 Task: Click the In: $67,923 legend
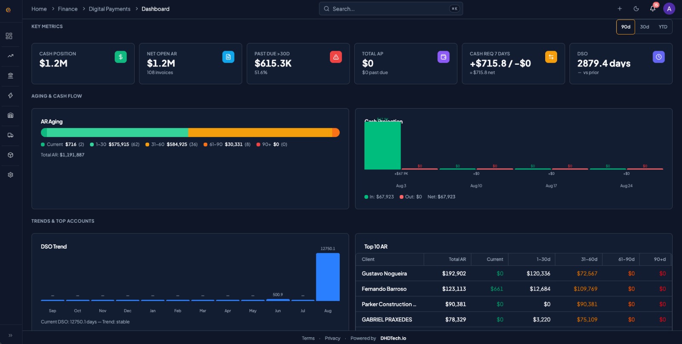pyautogui.click(x=379, y=197)
